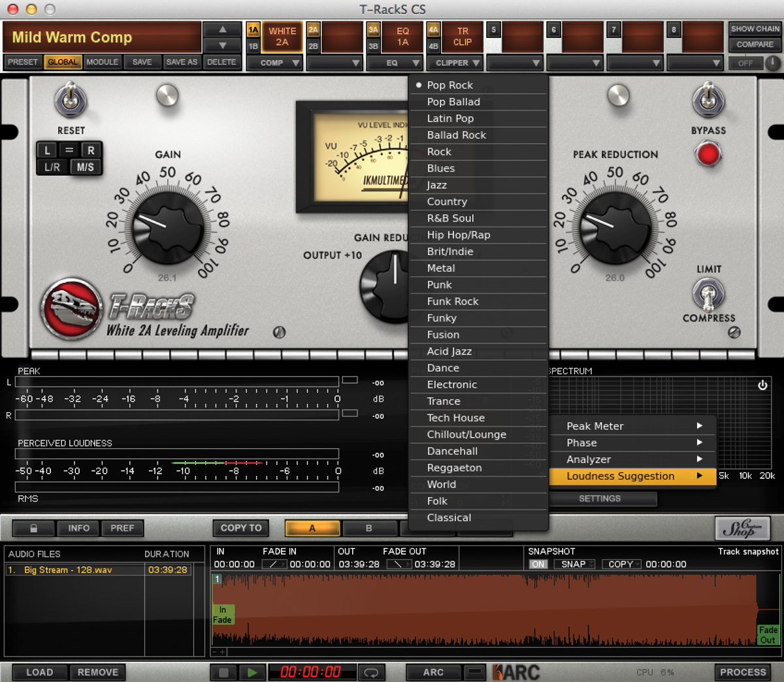Choose Jazz from the genre list
784x682 pixels.
click(478, 185)
